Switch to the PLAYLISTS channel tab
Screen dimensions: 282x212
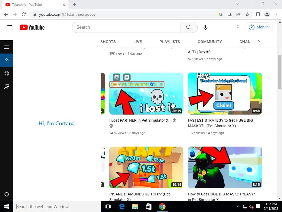pyautogui.click(x=170, y=42)
